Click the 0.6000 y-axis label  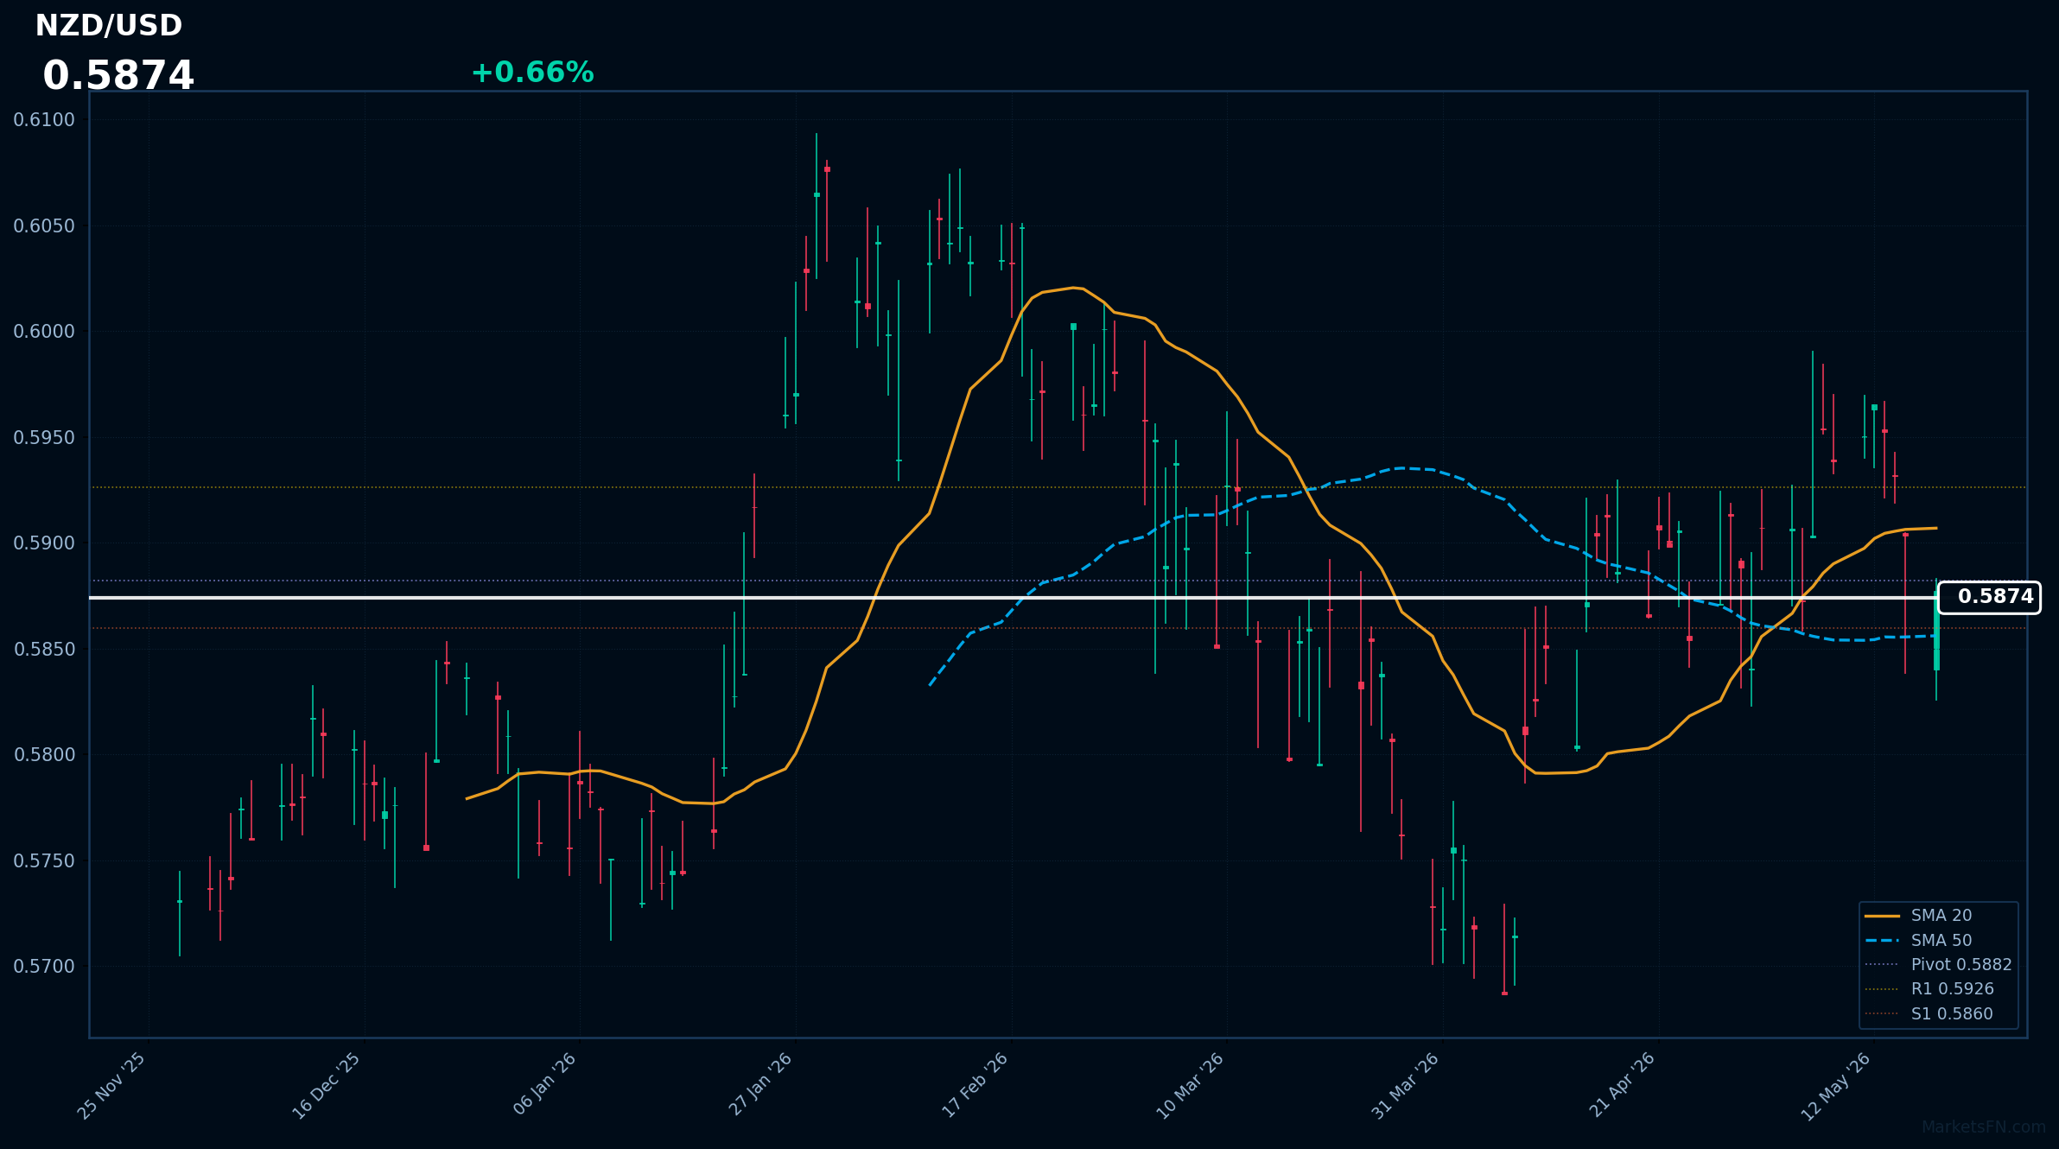point(44,332)
